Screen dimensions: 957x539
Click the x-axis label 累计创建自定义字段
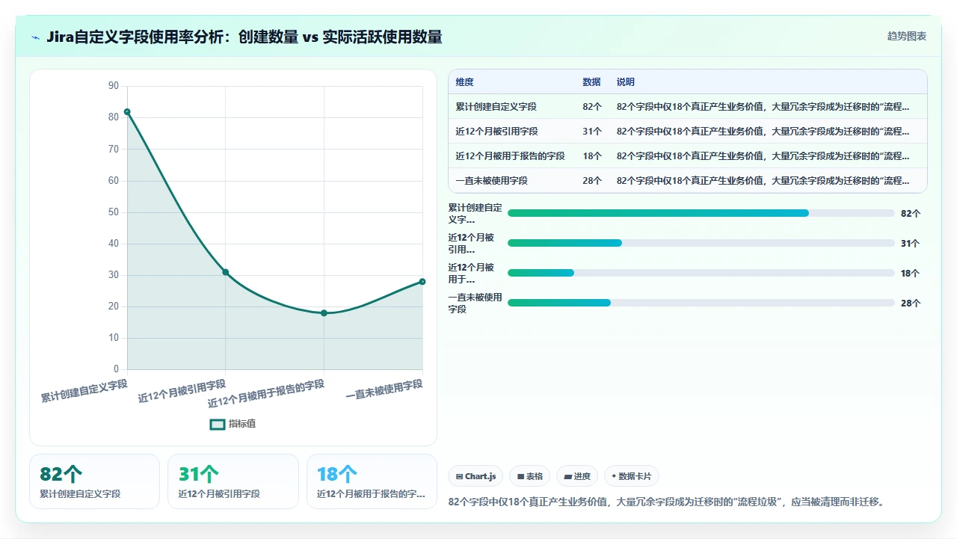[x=84, y=391]
